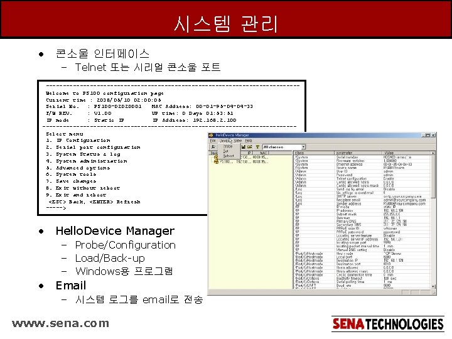Viewport: 452px width, 339px height.
Task: Select the Password parameter row
Action: click(363, 175)
